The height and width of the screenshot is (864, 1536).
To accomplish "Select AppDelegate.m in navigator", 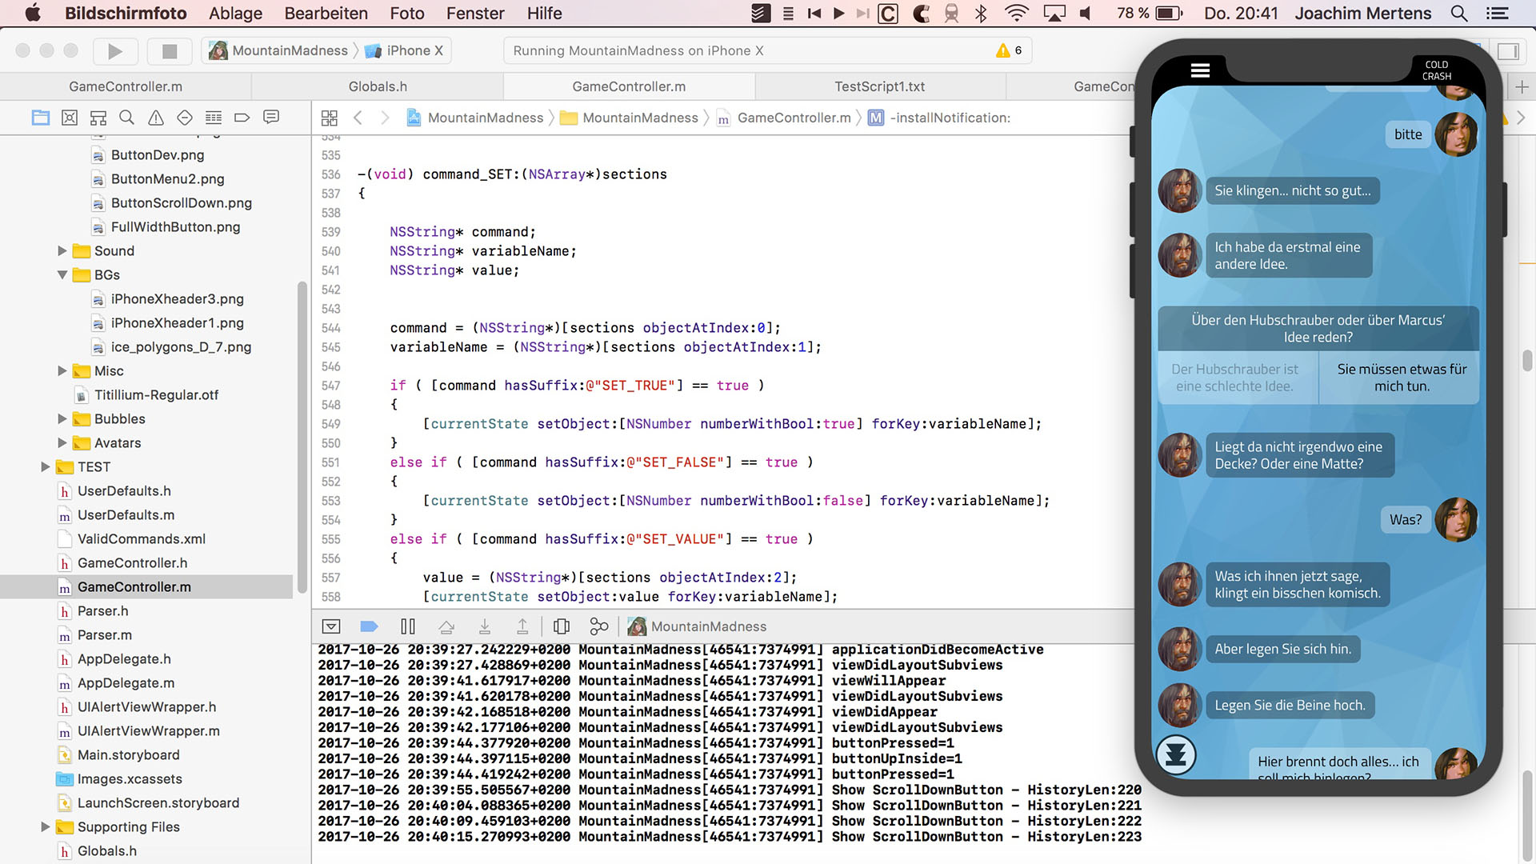I will pos(126,683).
